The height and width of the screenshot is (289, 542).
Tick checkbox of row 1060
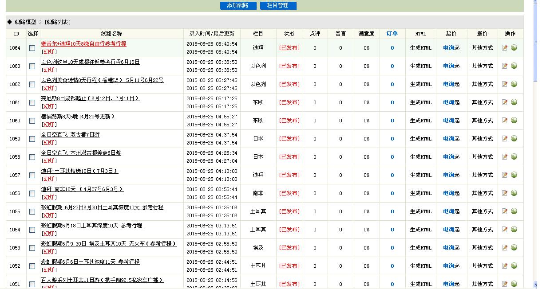32,121
